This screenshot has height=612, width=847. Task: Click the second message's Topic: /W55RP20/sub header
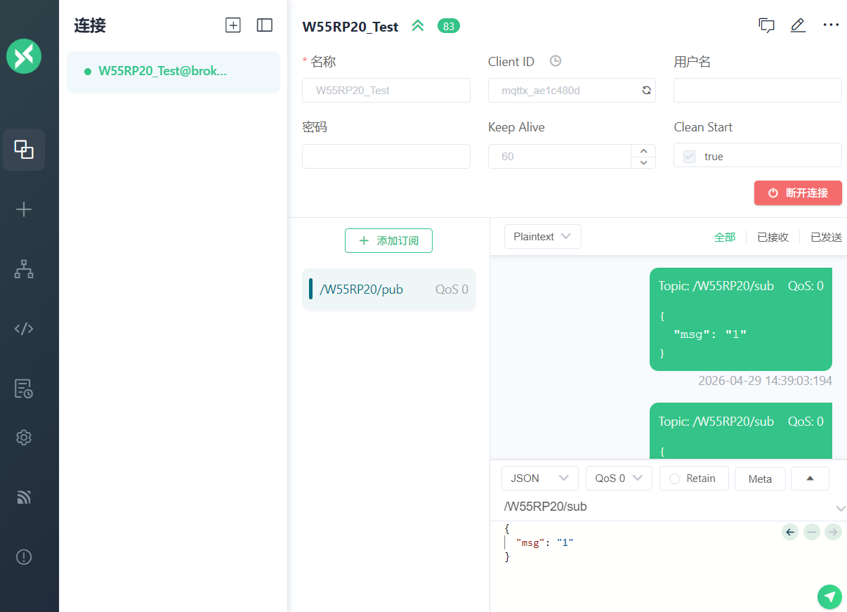[x=716, y=422]
